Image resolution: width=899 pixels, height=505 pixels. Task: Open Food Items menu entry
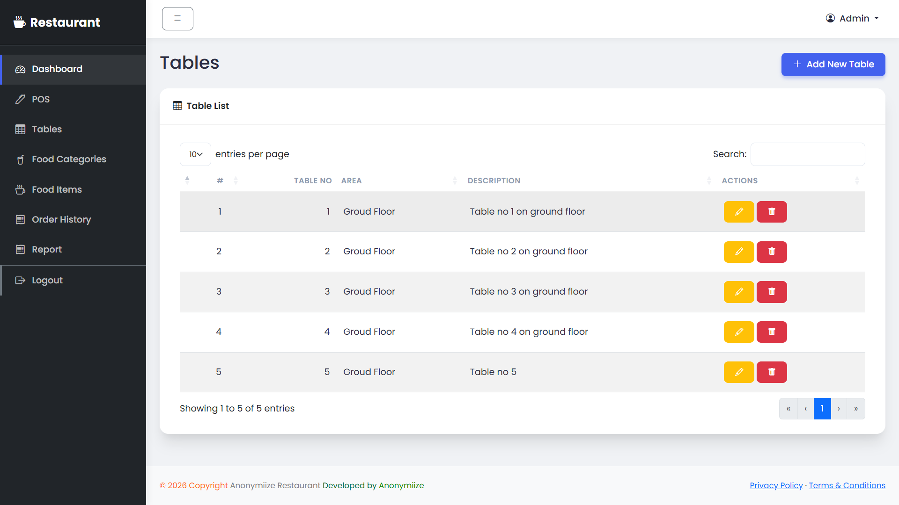pos(73,189)
